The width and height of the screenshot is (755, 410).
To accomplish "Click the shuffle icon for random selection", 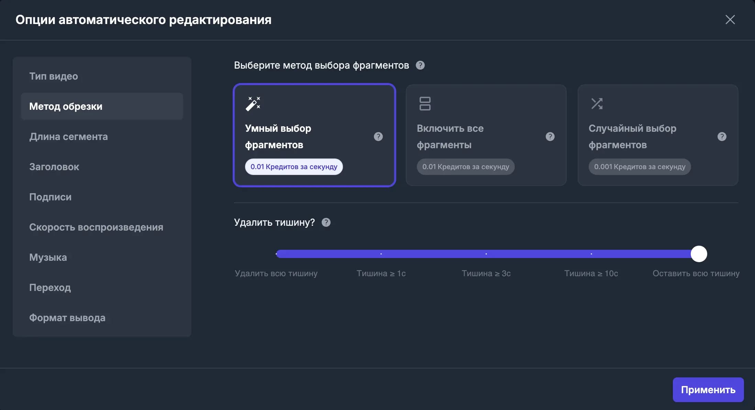I will click(x=597, y=104).
